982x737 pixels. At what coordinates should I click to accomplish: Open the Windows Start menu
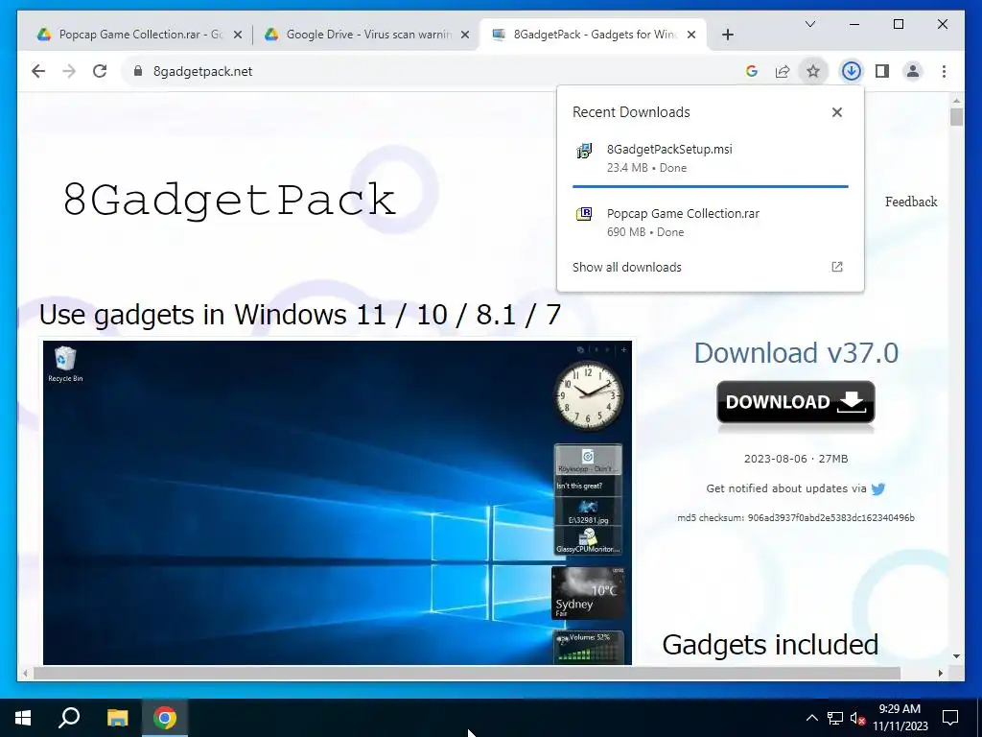pos(23,718)
